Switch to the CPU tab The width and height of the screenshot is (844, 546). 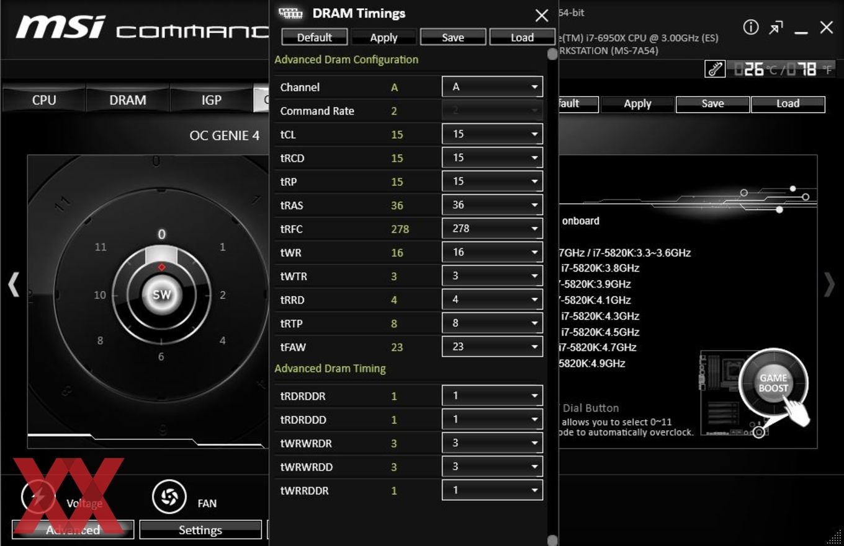click(44, 100)
